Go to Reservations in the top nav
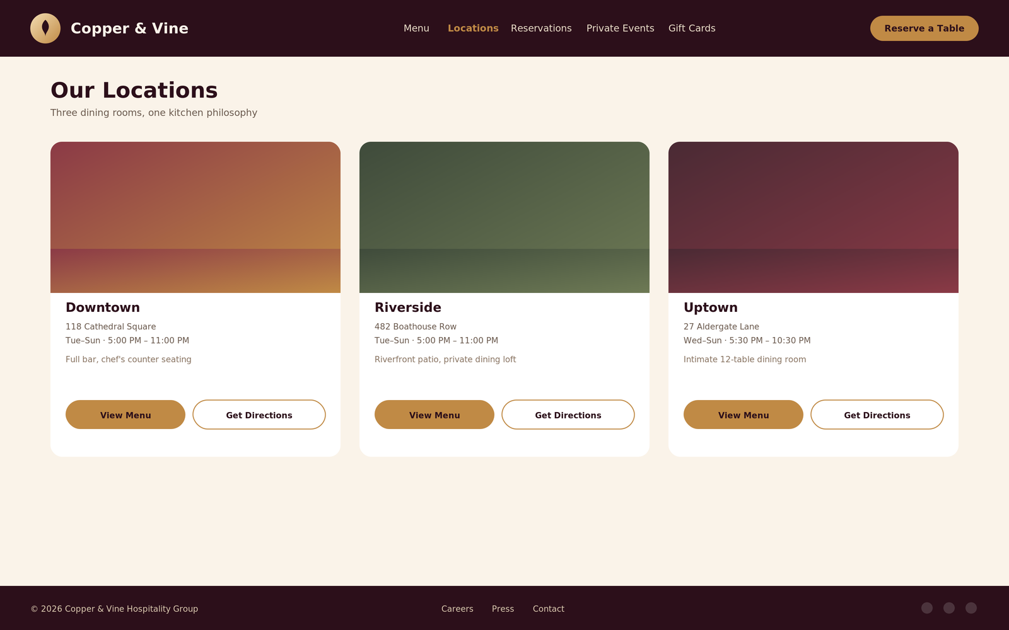Image resolution: width=1009 pixels, height=630 pixels. 541,28
